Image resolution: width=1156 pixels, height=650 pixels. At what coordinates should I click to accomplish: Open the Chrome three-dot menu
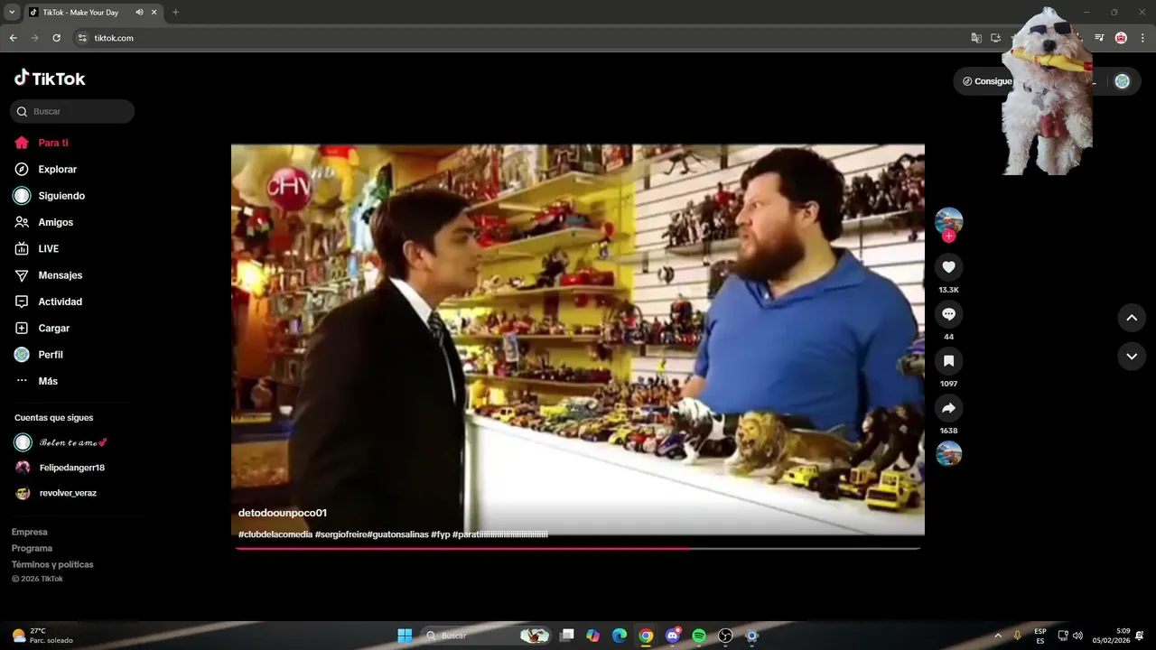tap(1142, 38)
